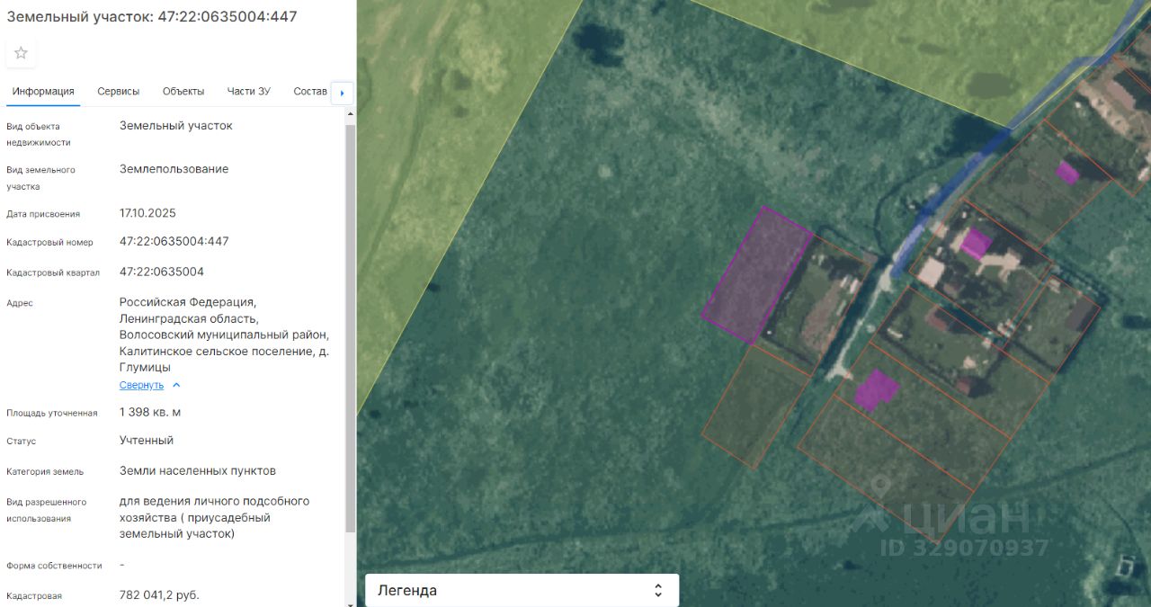Click the label Кадастровый квартал
The height and width of the screenshot is (607, 1151).
pyautogui.click(x=53, y=272)
